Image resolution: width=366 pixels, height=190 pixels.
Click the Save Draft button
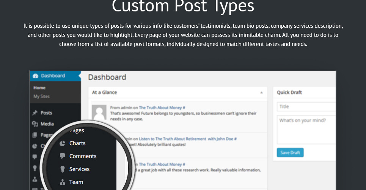click(x=290, y=152)
